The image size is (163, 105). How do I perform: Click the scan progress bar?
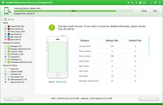point(74,11)
